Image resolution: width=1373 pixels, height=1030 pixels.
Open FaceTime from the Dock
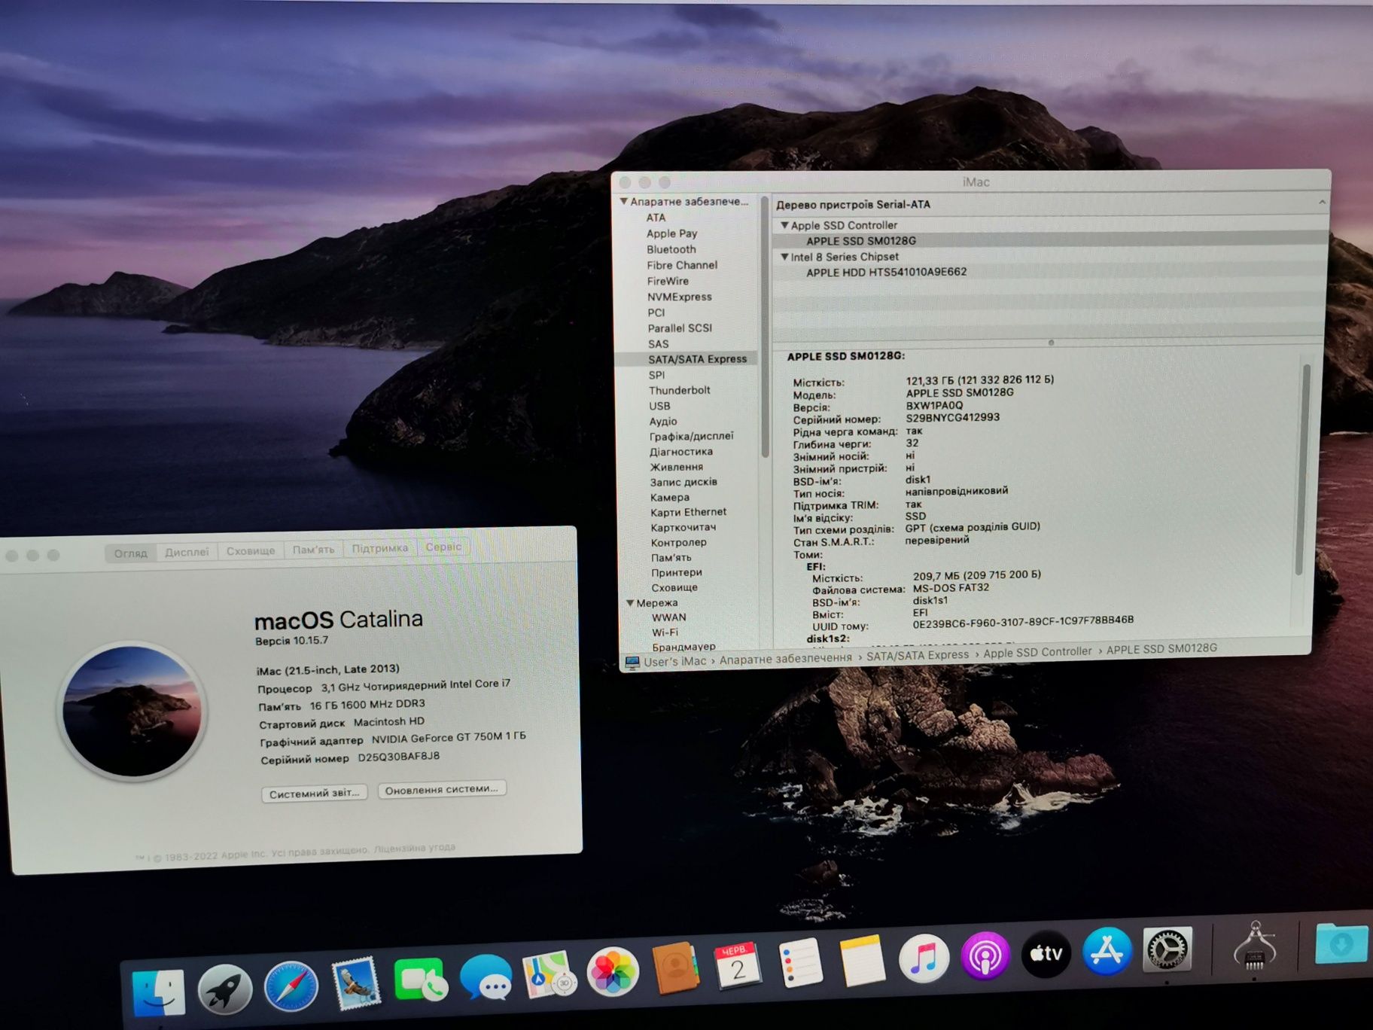tap(421, 979)
